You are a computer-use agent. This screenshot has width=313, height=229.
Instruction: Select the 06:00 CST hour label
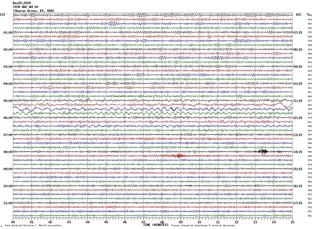point(8,118)
